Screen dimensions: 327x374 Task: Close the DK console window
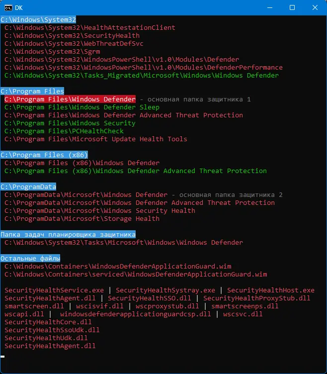(x=315, y=7)
